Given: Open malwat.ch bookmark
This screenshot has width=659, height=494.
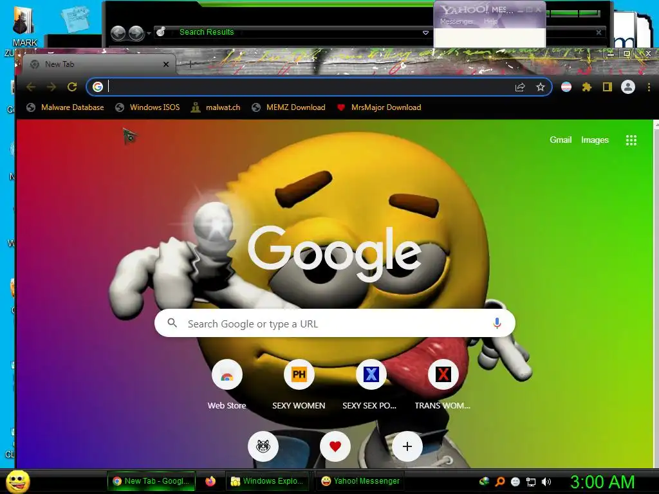Looking at the screenshot, I should tap(216, 107).
